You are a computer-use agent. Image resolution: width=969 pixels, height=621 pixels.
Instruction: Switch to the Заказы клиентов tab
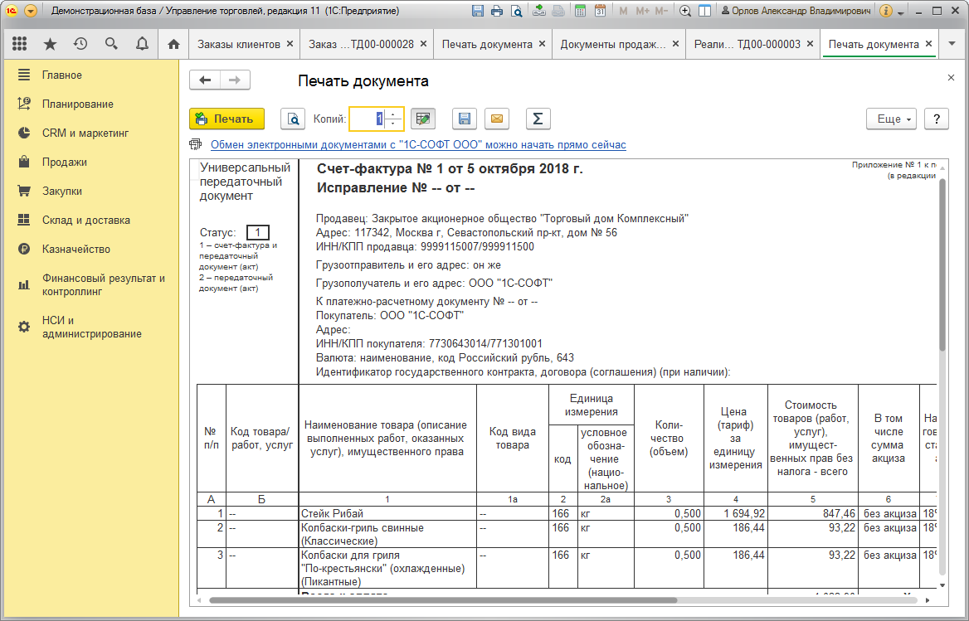239,45
